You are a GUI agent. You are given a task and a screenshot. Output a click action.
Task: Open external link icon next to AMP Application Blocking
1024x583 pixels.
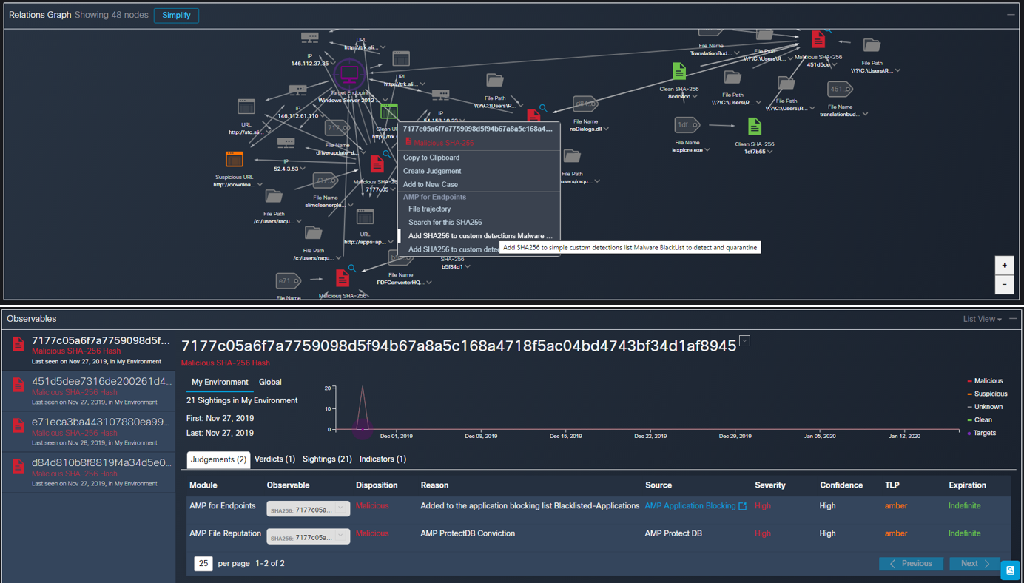[743, 506]
